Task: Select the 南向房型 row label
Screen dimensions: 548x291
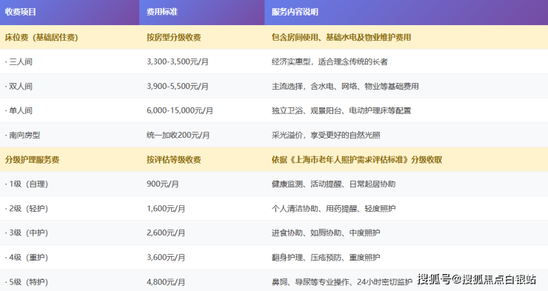Action: coord(23,136)
